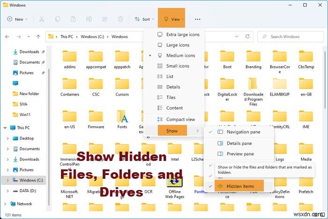Image resolution: width=328 pixels, height=219 pixels.
Task: Expand the DATA (D:) drive node
Action: pos(8,191)
